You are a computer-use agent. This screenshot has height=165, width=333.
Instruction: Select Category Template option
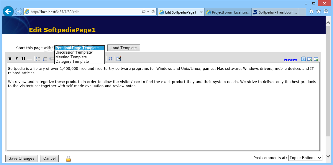click(80, 62)
